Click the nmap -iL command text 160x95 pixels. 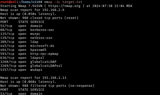[x=52, y=2]
